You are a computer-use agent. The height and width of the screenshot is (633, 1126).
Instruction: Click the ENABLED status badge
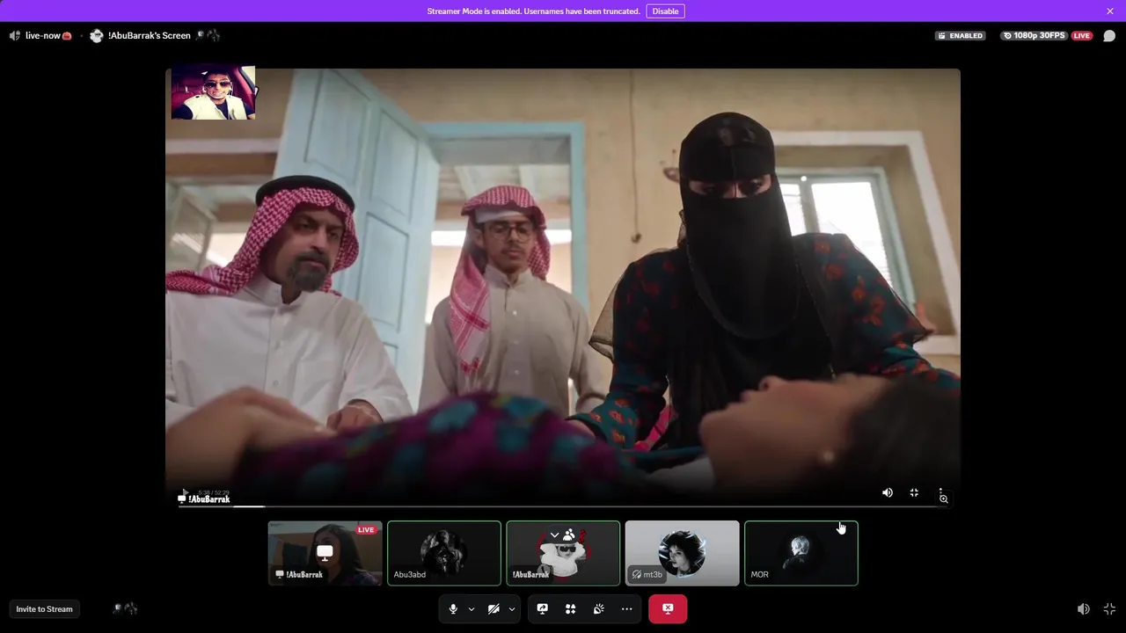[960, 36]
